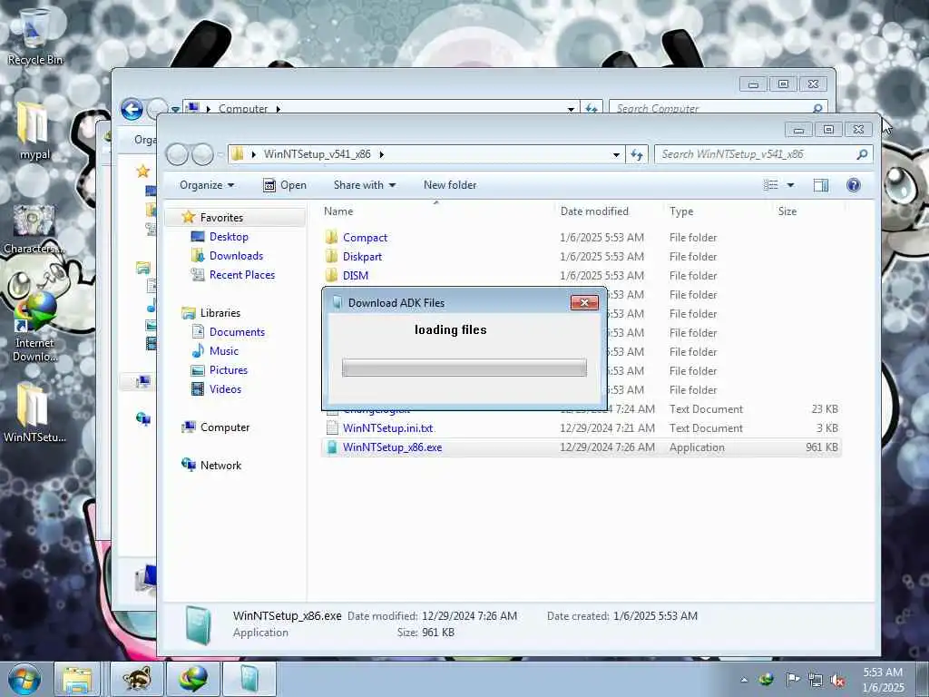929x697 pixels.
Task: Select Libraries in navigation pane
Action: click(220, 313)
